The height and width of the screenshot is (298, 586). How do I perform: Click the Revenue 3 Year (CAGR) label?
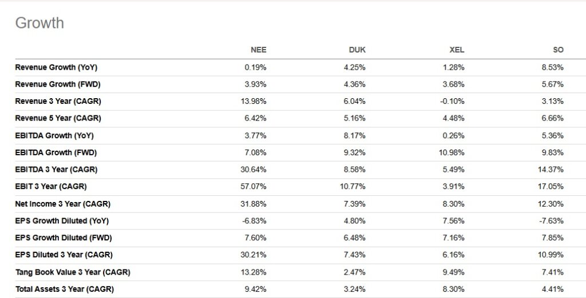(58, 102)
